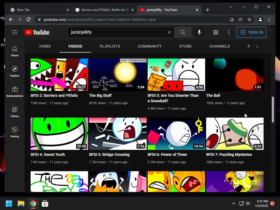Start voice search with the microphone
This screenshot has width=280, height=210.
click(x=199, y=32)
